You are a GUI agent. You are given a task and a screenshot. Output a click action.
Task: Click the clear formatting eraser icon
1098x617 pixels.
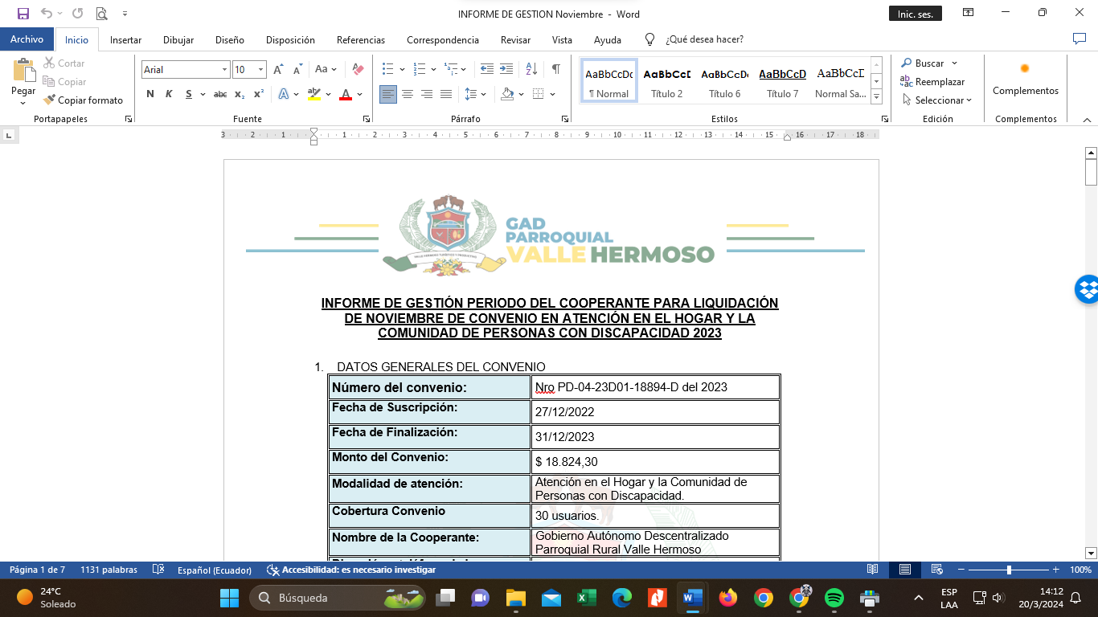[x=358, y=70]
